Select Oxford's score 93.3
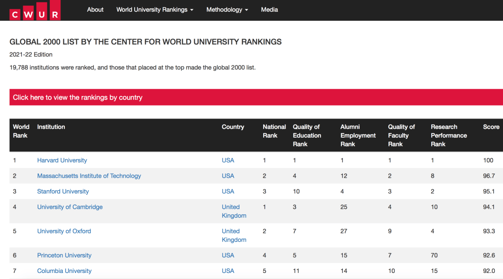503x279 pixels. point(489,231)
